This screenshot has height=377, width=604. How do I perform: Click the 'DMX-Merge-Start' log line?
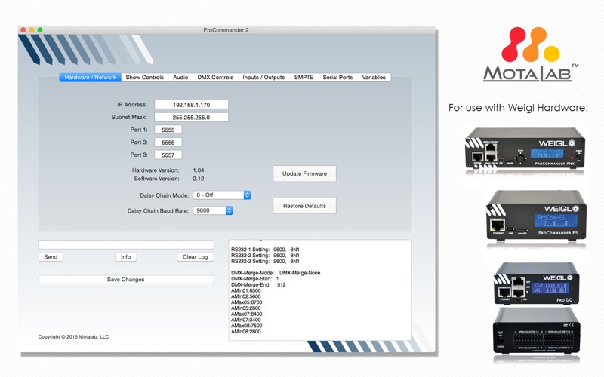(x=254, y=279)
